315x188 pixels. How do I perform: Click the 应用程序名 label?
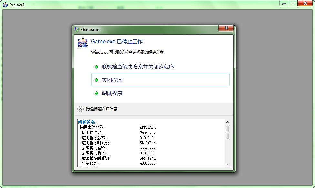[x=92, y=132]
